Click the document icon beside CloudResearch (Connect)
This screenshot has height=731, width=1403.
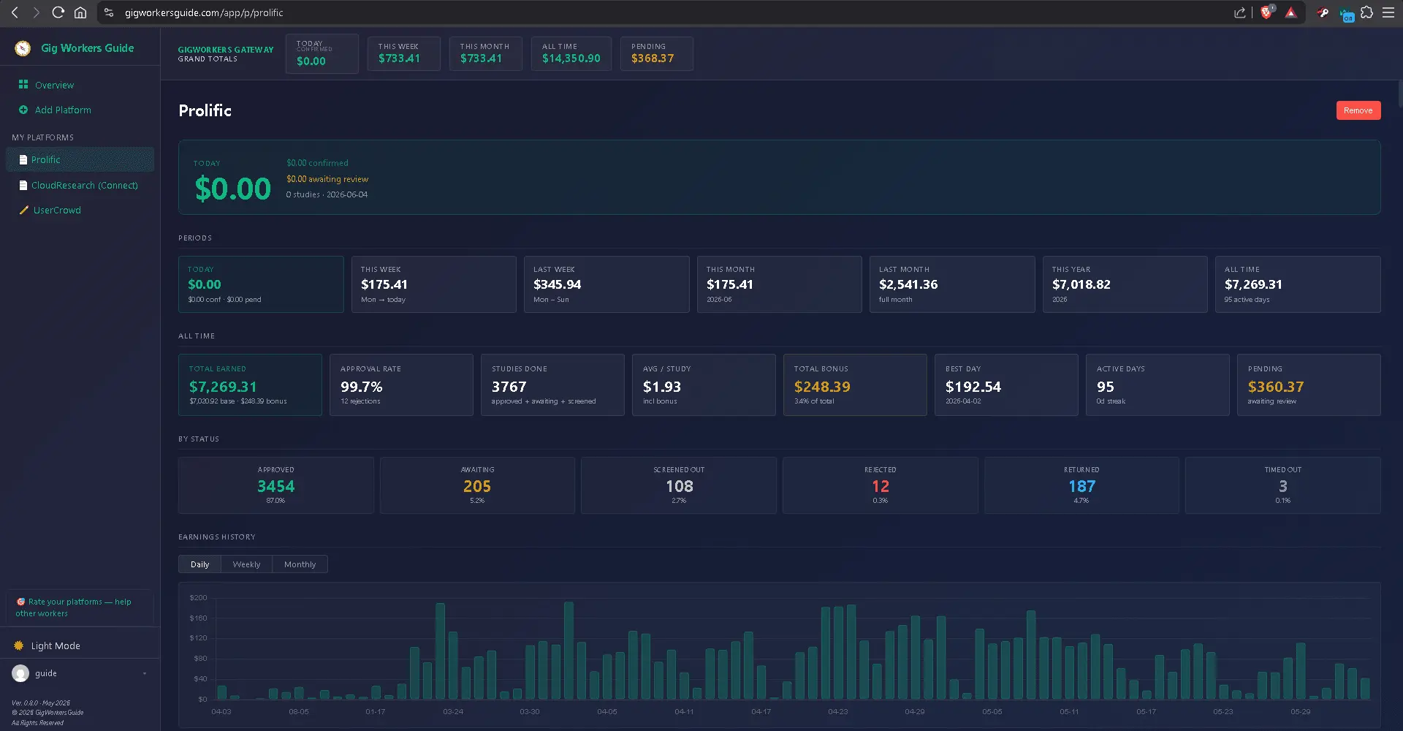[23, 185]
